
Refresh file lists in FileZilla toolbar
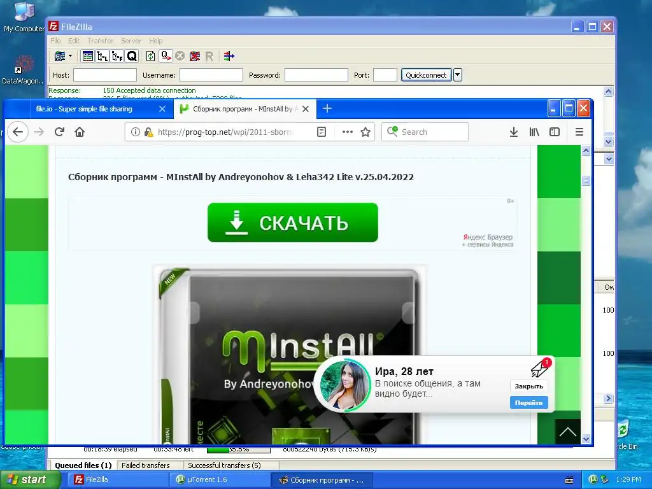point(150,56)
